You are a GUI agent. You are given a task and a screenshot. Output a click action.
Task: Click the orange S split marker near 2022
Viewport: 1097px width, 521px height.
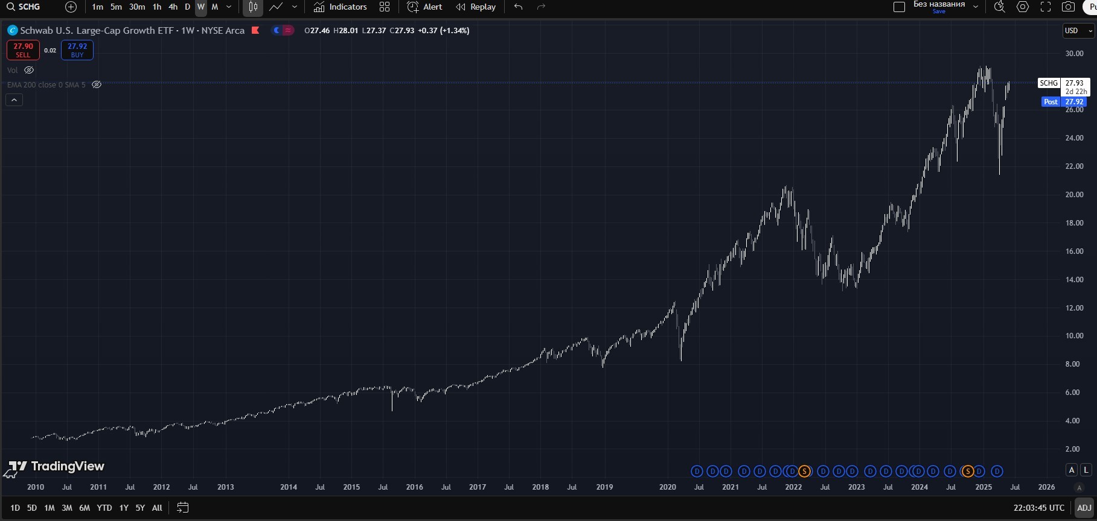click(804, 471)
